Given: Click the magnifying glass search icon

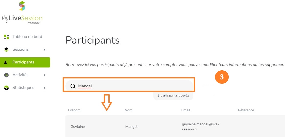Looking at the screenshot, I should pos(73,86).
